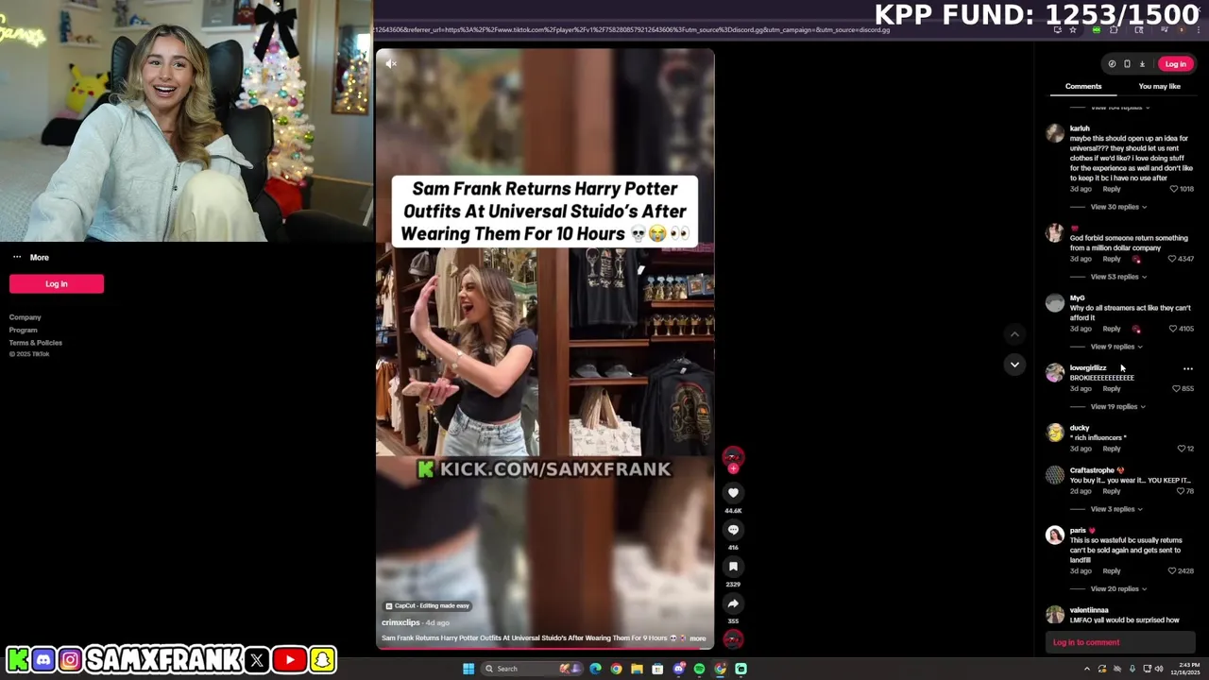Like MyG's comment heart 4105
The width and height of the screenshot is (1209, 680).
click(x=1173, y=329)
